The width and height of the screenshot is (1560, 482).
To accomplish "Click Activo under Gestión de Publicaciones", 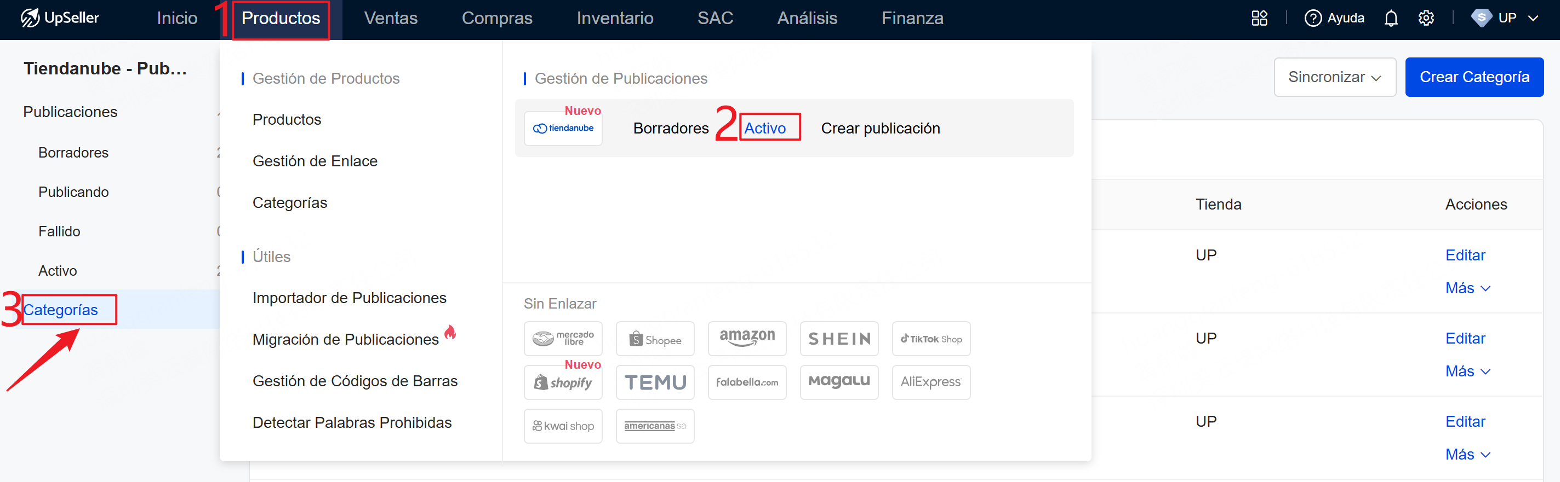I will tap(765, 128).
